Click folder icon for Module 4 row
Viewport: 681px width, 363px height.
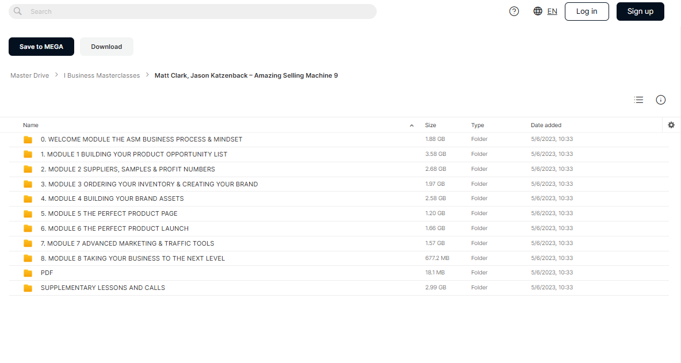pos(28,199)
